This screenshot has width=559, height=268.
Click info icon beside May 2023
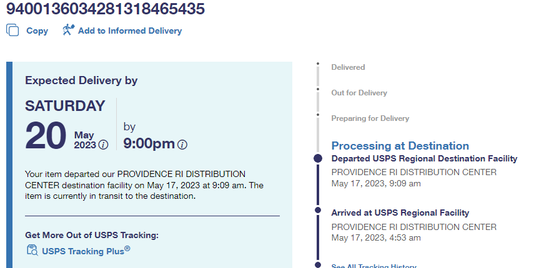pyautogui.click(x=103, y=145)
